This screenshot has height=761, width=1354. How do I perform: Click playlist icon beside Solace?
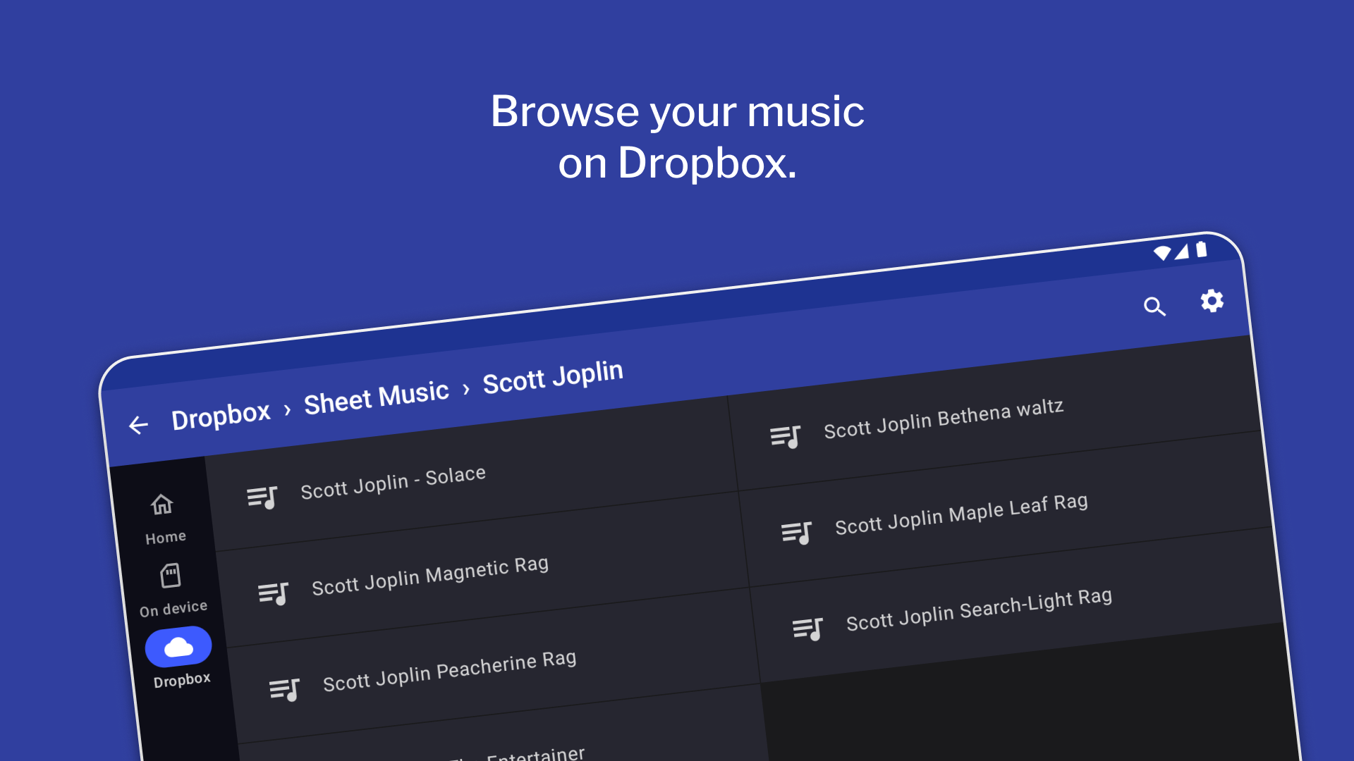tap(262, 497)
